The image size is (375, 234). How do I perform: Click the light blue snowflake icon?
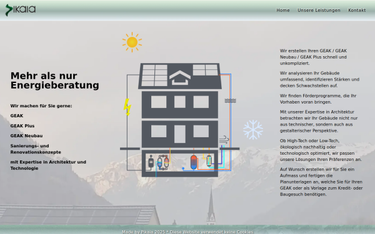(253, 130)
